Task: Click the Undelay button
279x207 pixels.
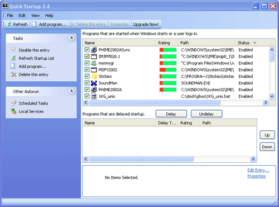Action: pos(206,114)
